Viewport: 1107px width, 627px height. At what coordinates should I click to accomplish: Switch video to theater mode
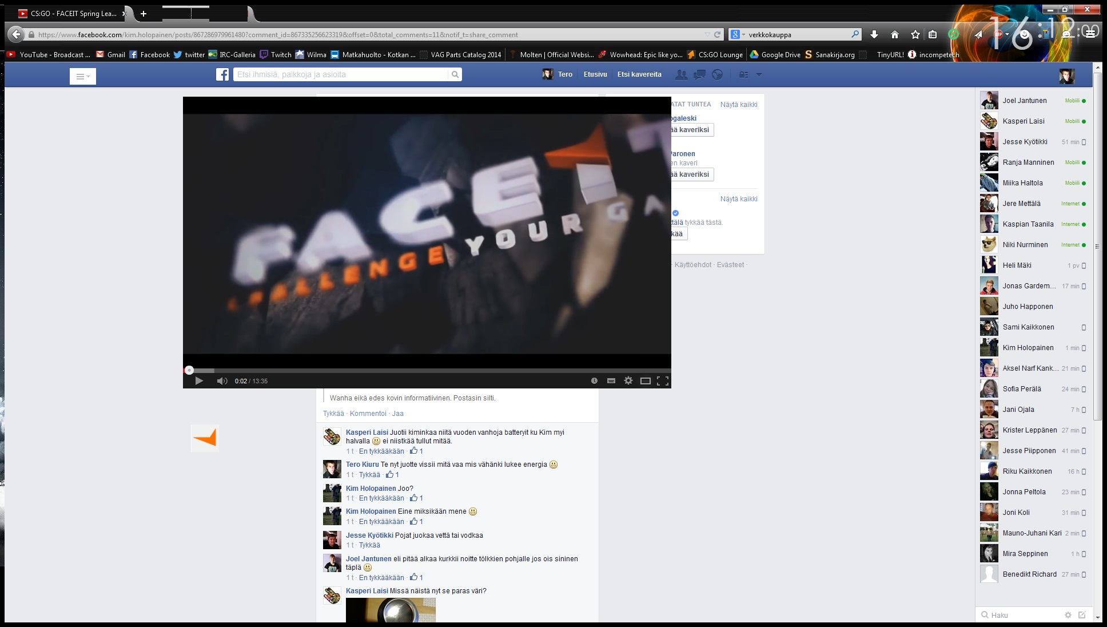point(646,381)
